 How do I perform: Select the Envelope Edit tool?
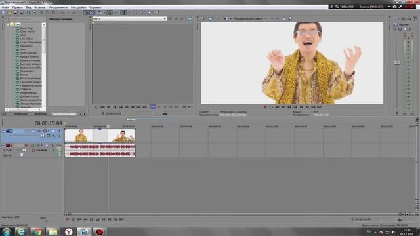point(130,12)
